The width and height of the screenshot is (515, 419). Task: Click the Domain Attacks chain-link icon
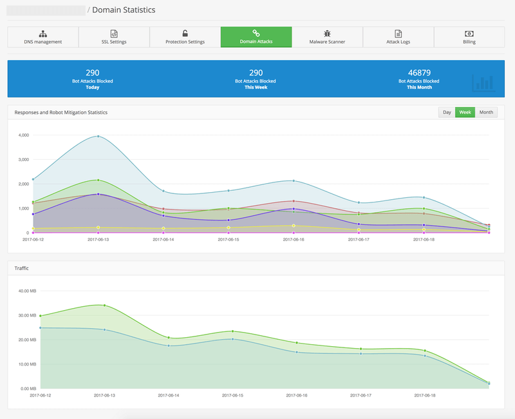[256, 33]
